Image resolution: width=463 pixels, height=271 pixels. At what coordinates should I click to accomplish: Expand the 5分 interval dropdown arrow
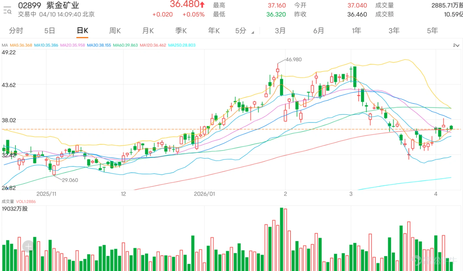[x=253, y=32]
